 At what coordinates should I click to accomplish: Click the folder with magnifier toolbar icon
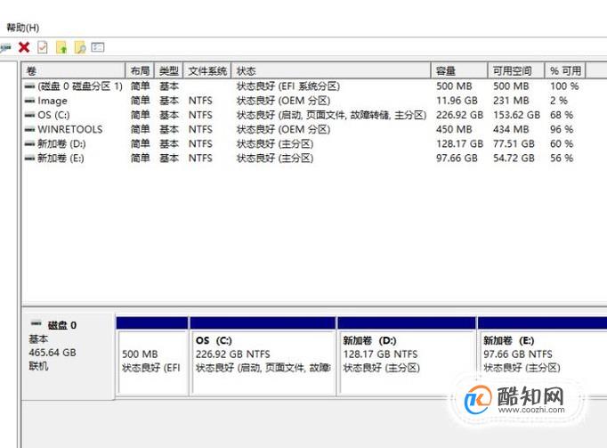80,47
